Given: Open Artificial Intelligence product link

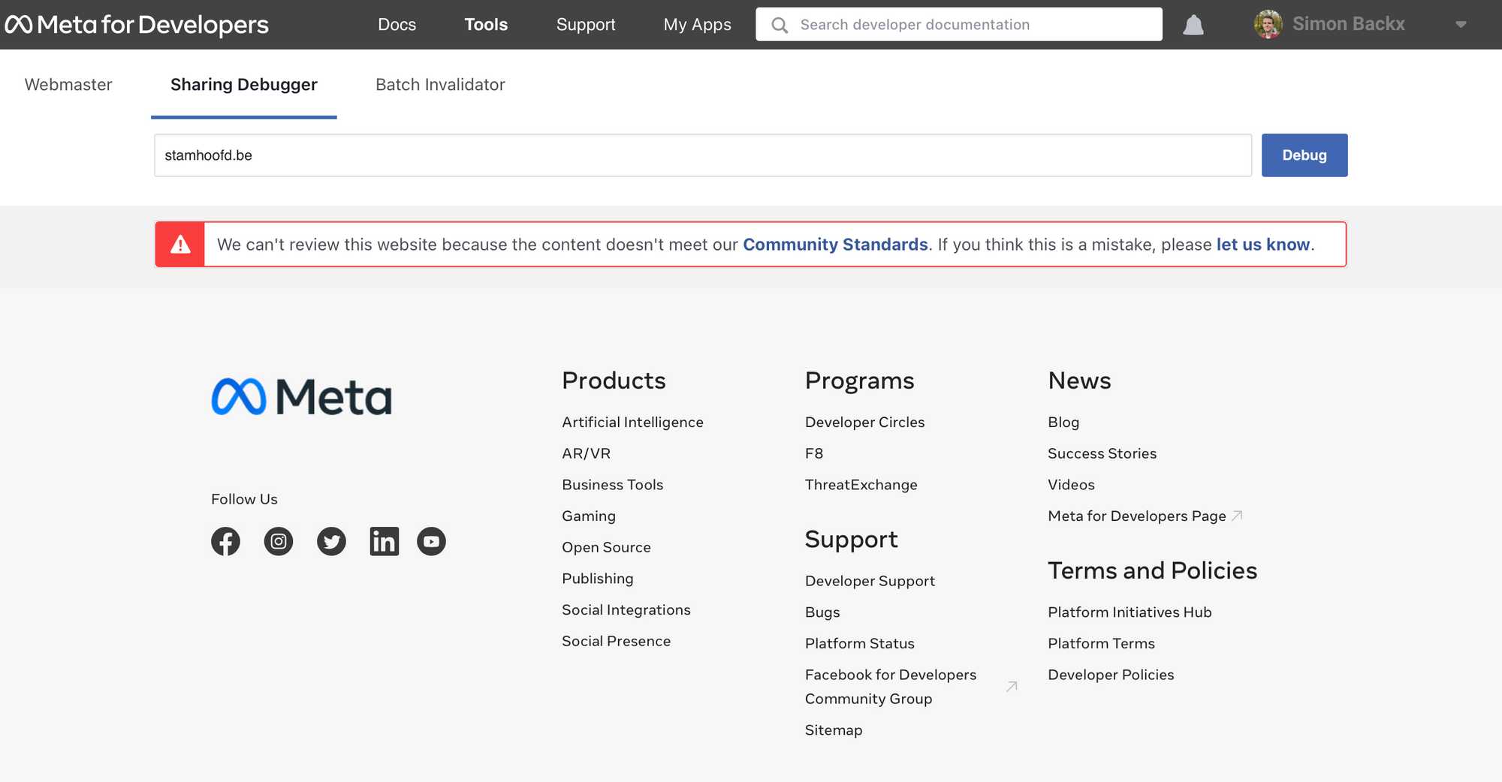Looking at the screenshot, I should [632, 423].
